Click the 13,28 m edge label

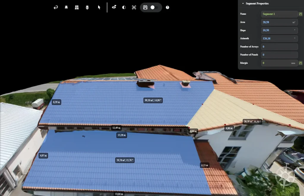(122, 135)
